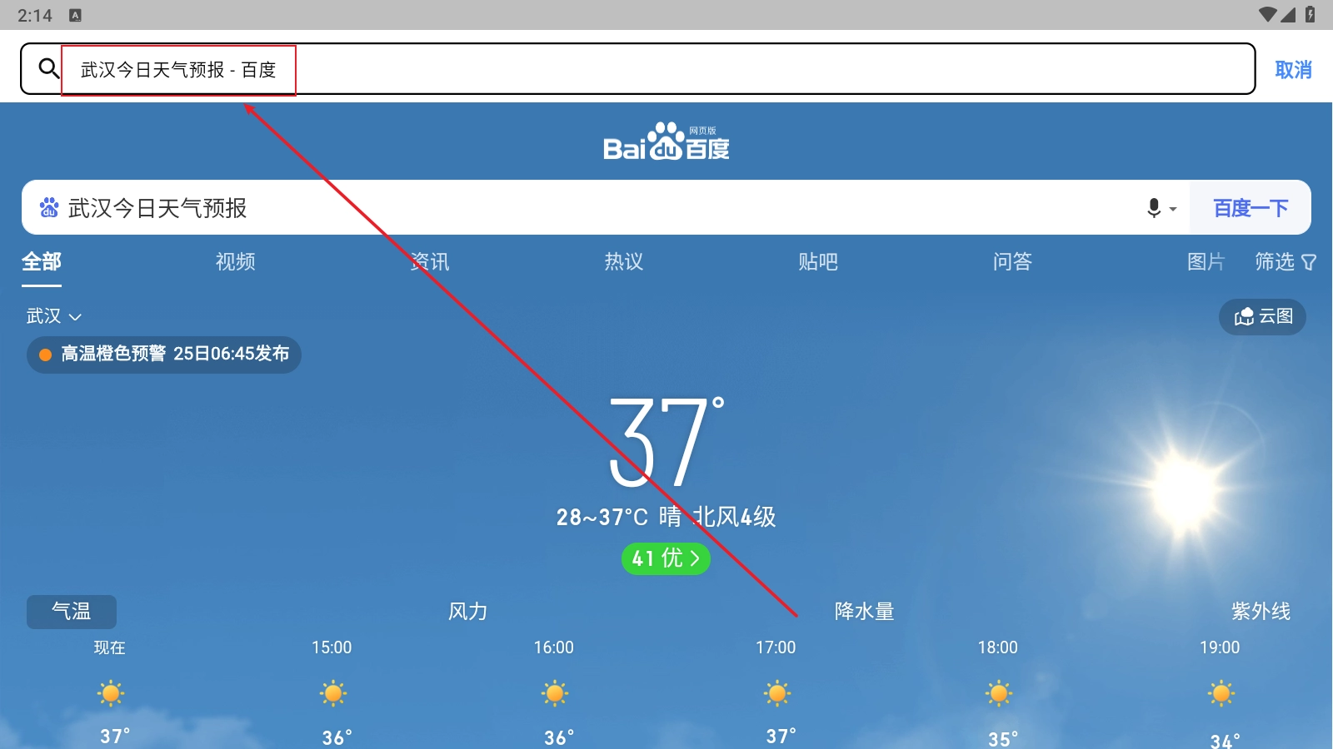The image size is (1333, 749).
Task: Tap the Baidu paw icon in search box
Action: tap(49, 207)
